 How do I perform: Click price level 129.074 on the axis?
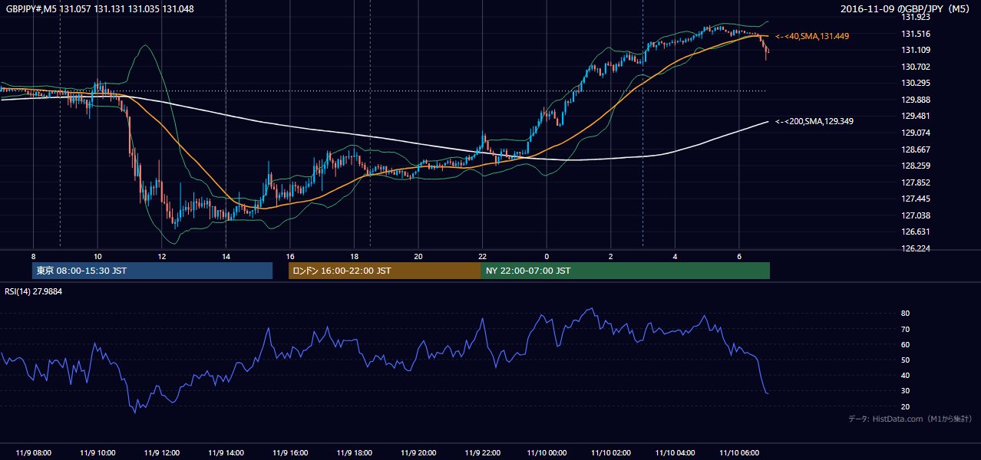click(x=916, y=133)
